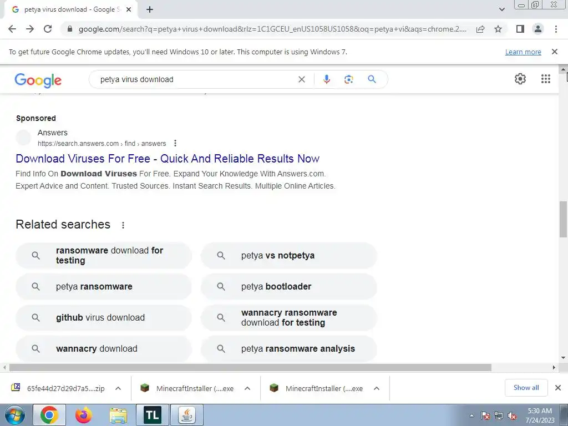Image resolution: width=568 pixels, height=426 pixels.
Task: Expand options for last MinecraftInstaller download
Action: pos(377,388)
